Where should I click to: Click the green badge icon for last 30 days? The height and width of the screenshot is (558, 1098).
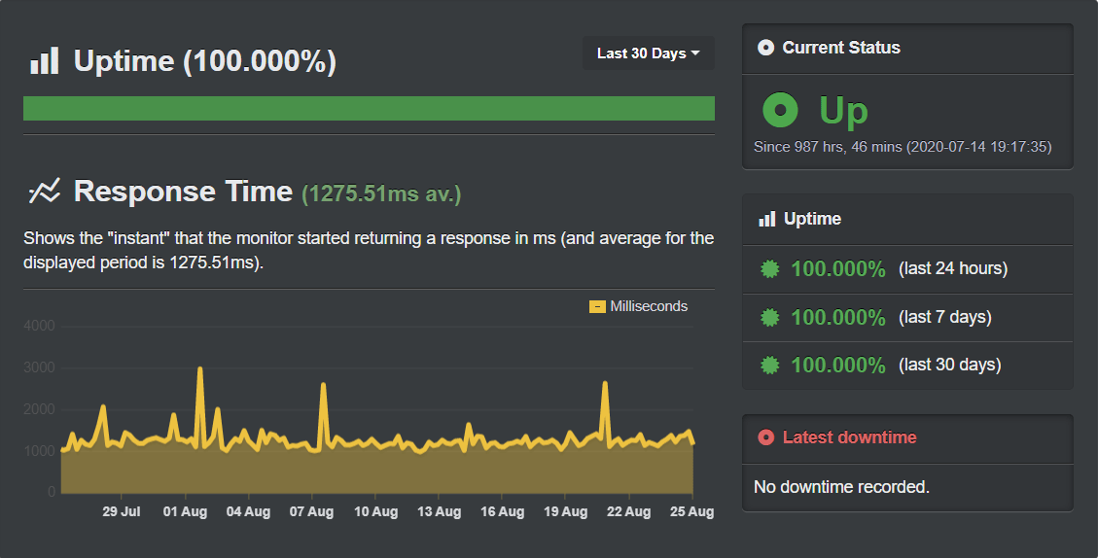[x=769, y=365]
